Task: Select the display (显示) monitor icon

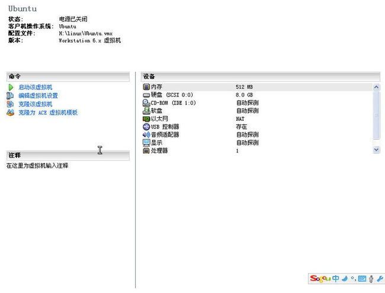Action: (146, 143)
